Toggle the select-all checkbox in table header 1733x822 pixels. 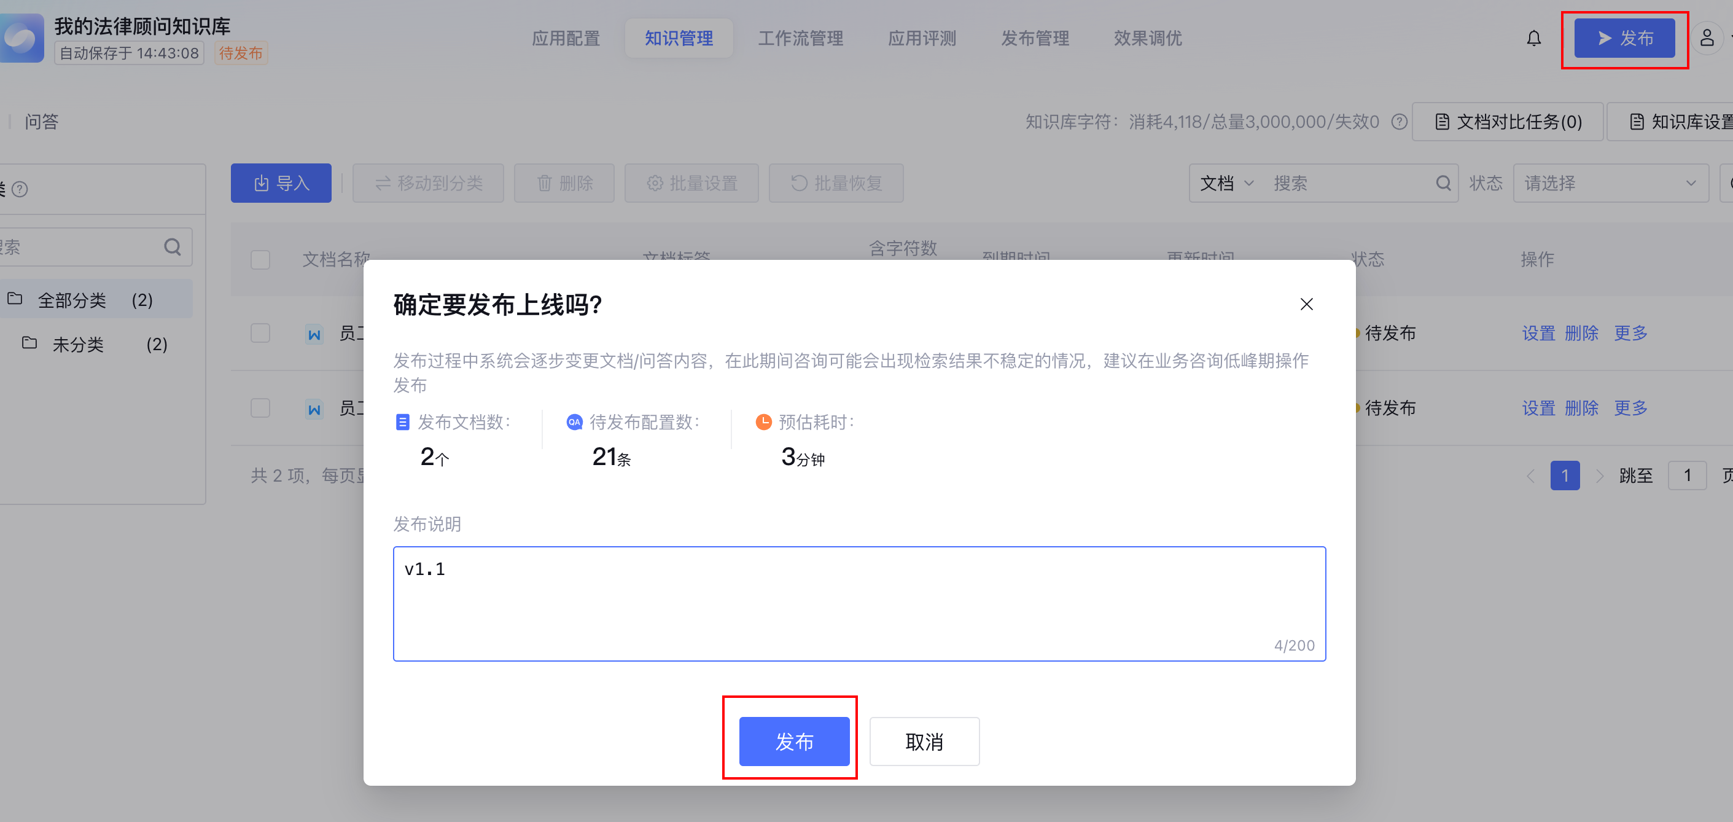[x=260, y=259]
